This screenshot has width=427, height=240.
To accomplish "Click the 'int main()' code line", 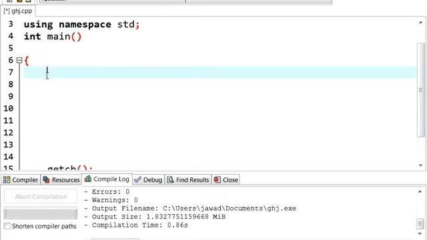I will click(53, 37).
